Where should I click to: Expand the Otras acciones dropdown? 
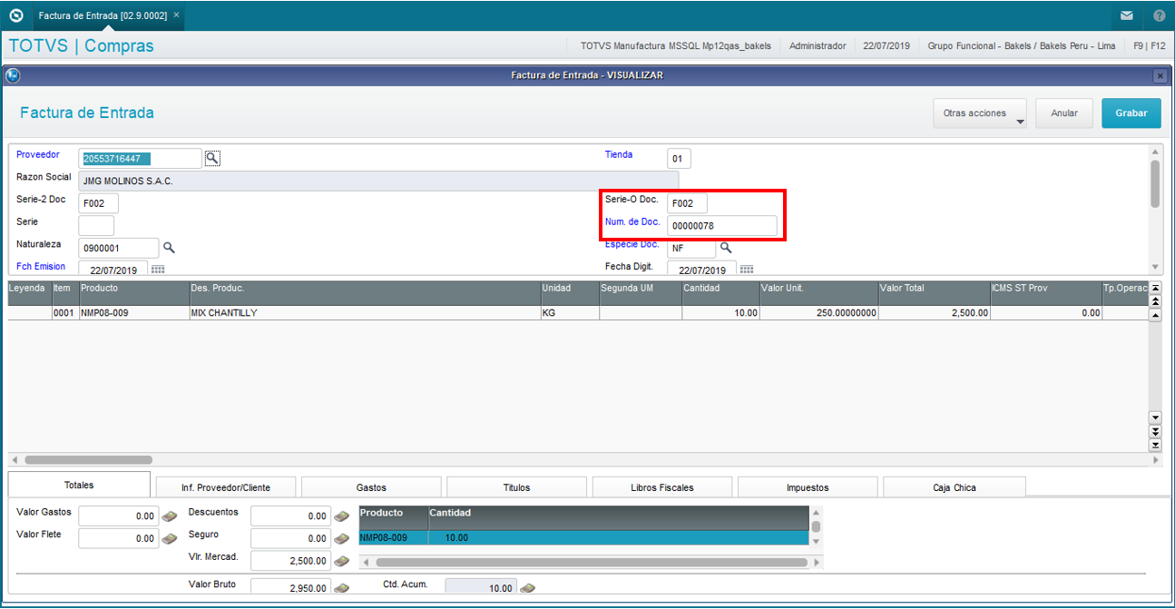tap(980, 113)
